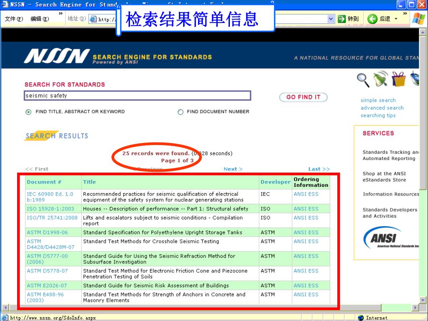Click the IE page icon in address bar
Image resolution: width=428 pixels, height=321 pixels.
(x=93, y=19)
